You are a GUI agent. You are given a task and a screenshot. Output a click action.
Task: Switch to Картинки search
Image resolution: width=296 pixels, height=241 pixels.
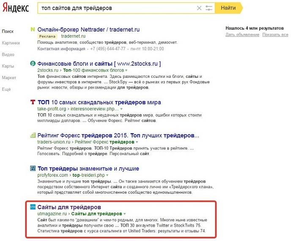pyautogui.click(x=11, y=43)
